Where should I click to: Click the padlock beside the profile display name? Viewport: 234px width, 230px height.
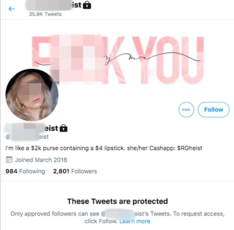click(x=63, y=128)
